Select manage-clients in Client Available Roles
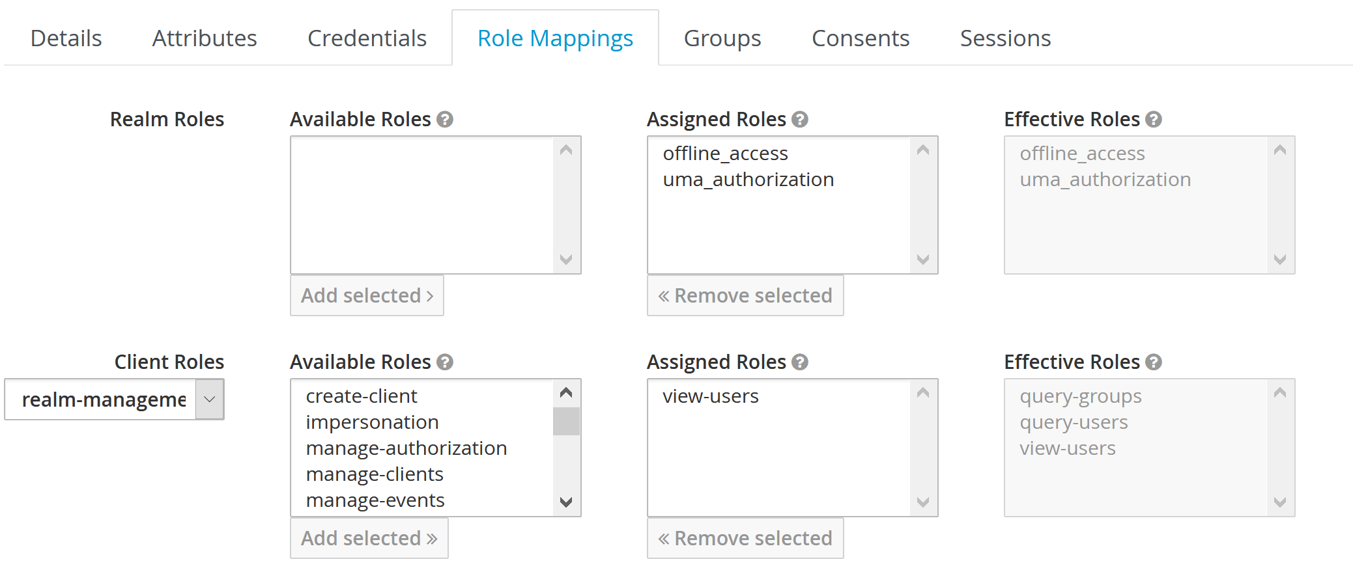The height and width of the screenshot is (583, 1353). 375,474
